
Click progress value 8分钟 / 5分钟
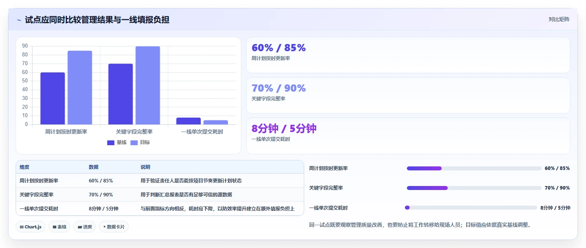click(555, 208)
